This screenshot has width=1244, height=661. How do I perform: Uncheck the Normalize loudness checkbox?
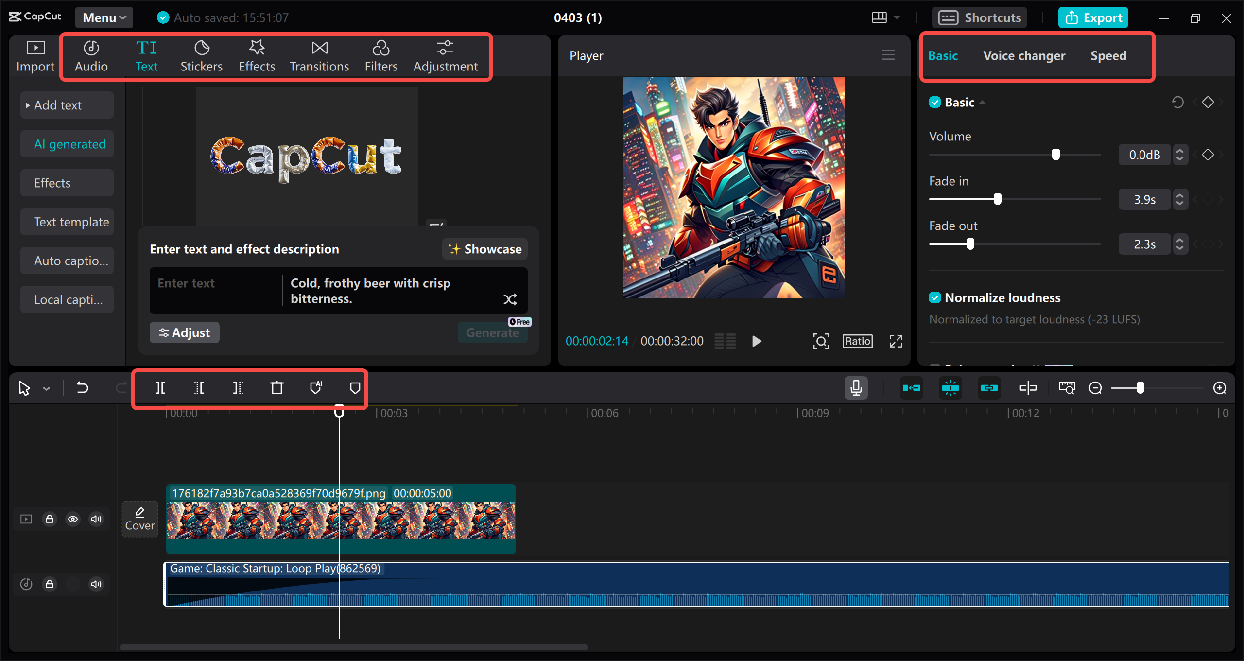point(935,297)
